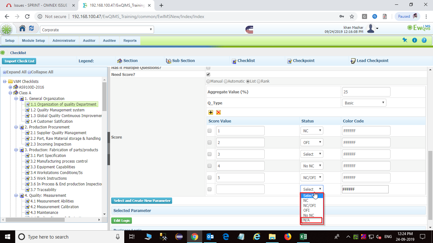Screen dimensions: 433x243
Task: Collapse 2. Production Procurement node
Action: click(16, 127)
